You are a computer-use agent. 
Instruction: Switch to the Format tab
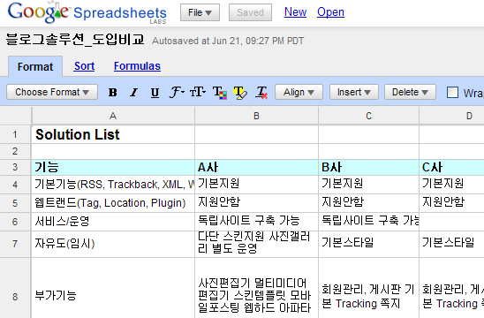(x=35, y=66)
